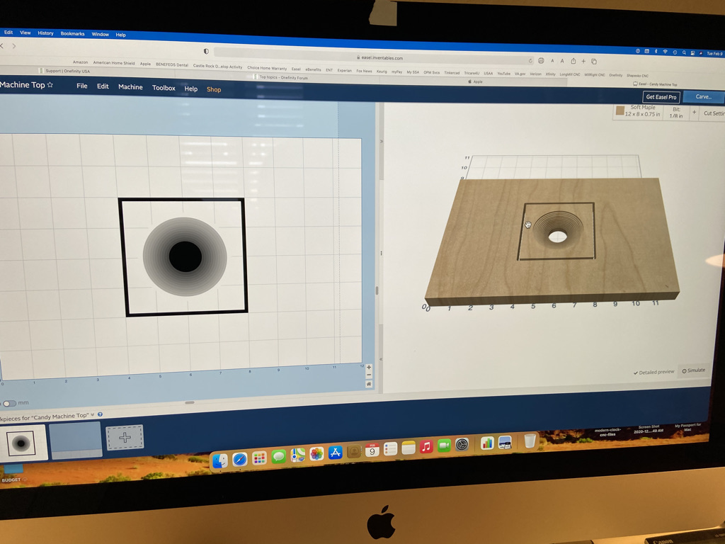Open a new Safari tab
This screenshot has height=544, width=725.
[583, 61]
